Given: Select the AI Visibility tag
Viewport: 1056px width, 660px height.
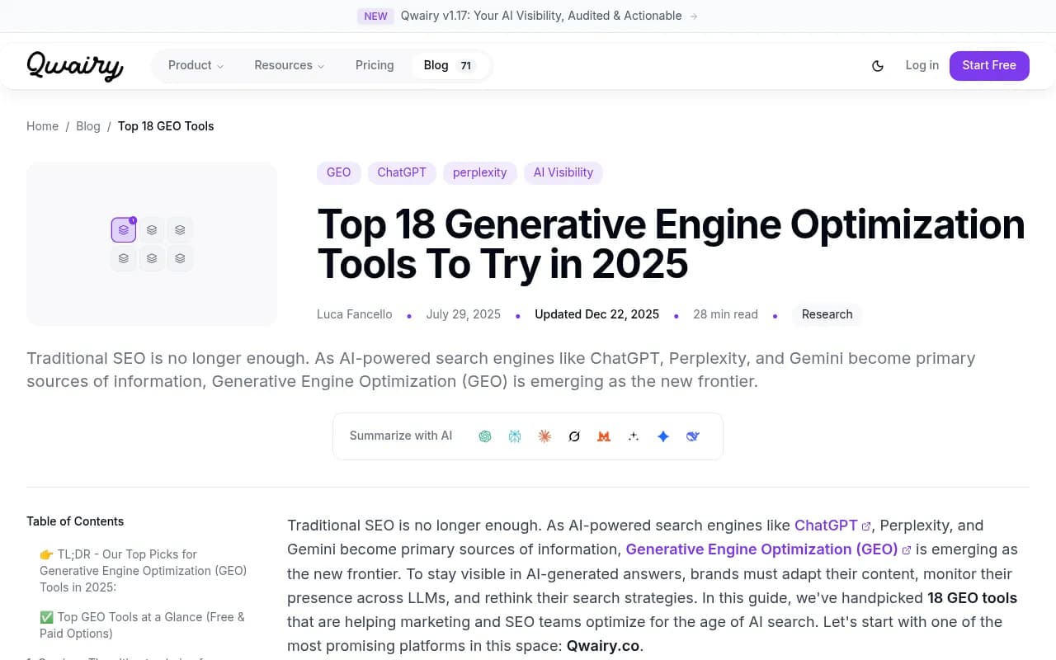Looking at the screenshot, I should coord(563,172).
